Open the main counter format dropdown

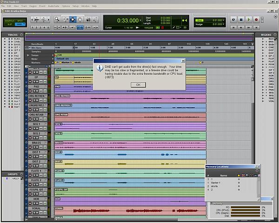click(141, 20)
